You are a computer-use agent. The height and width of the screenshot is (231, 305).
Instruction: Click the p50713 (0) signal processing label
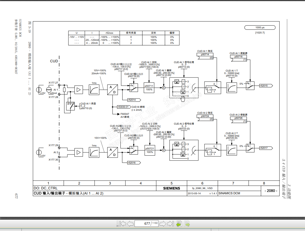pos(184,67)
